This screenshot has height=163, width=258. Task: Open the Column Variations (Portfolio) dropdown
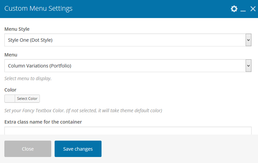pos(124,66)
